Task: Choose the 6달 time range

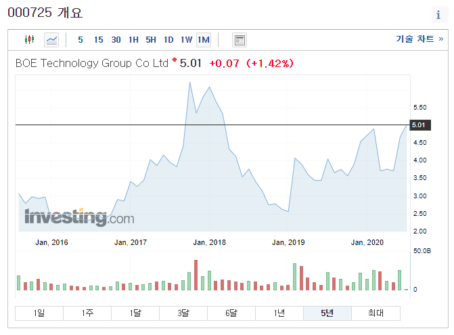Action: pyautogui.click(x=231, y=313)
